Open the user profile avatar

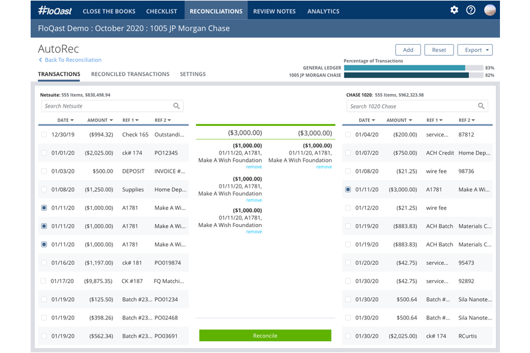(x=489, y=10)
